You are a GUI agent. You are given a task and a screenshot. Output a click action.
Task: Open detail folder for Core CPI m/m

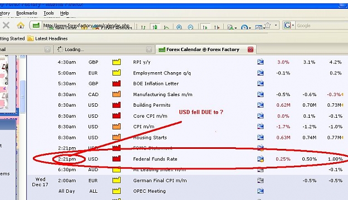coord(261,116)
